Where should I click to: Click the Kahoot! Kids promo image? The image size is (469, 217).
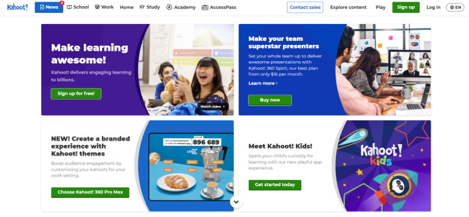(x=382, y=166)
